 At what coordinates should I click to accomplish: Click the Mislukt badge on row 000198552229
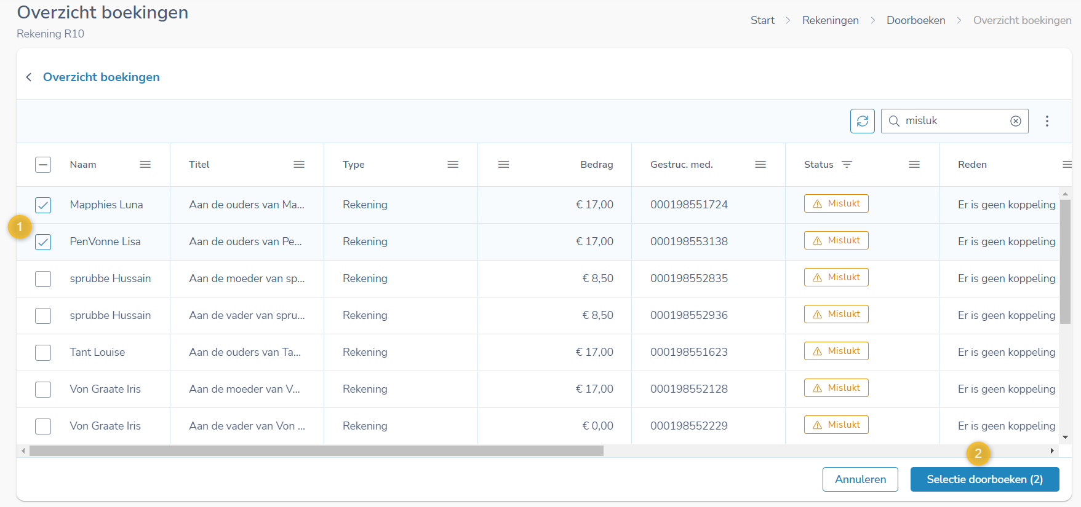click(836, 425)
